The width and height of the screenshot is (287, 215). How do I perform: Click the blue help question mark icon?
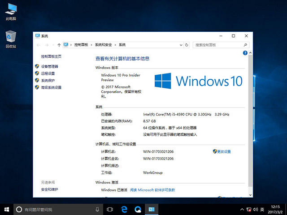(245, 53)
